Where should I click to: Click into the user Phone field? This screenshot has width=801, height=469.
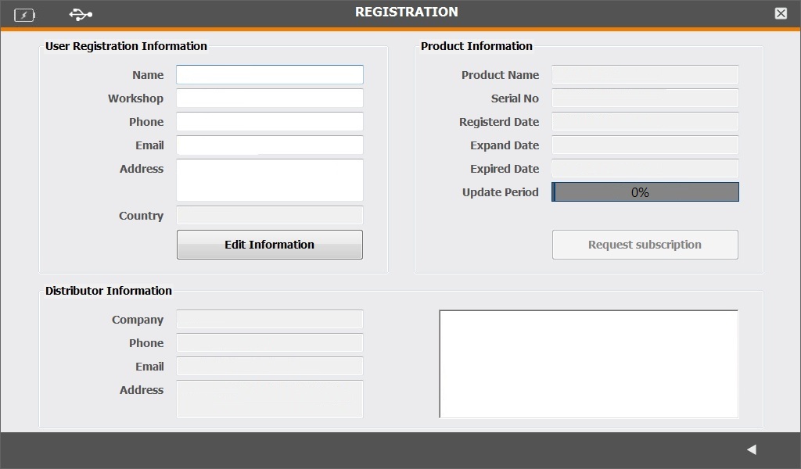point(269,122)
